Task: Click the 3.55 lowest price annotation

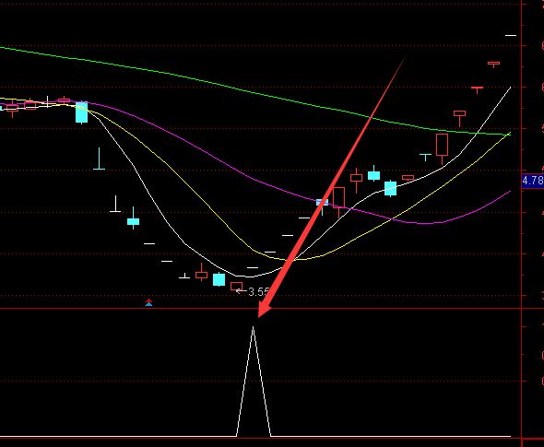Action: (258, 291)
